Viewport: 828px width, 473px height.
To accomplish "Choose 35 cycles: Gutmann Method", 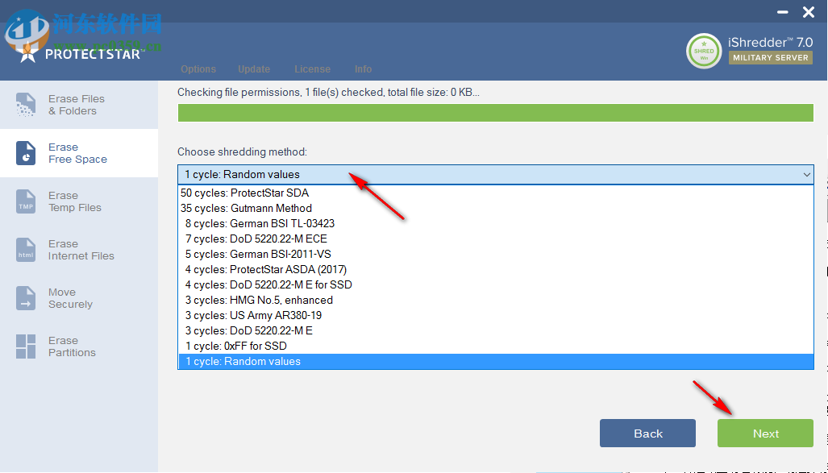I will point(495,208).
